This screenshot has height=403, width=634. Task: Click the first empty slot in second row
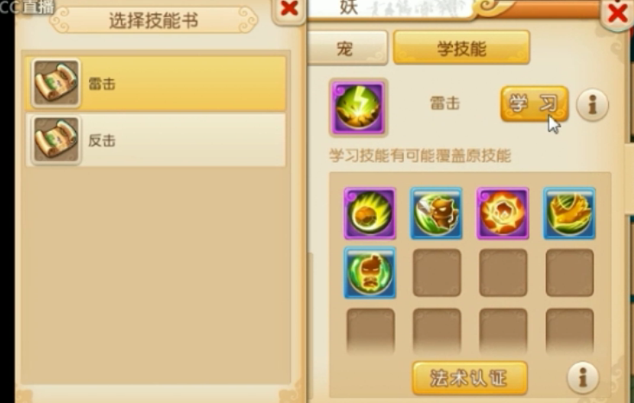(x=436, y=273)
